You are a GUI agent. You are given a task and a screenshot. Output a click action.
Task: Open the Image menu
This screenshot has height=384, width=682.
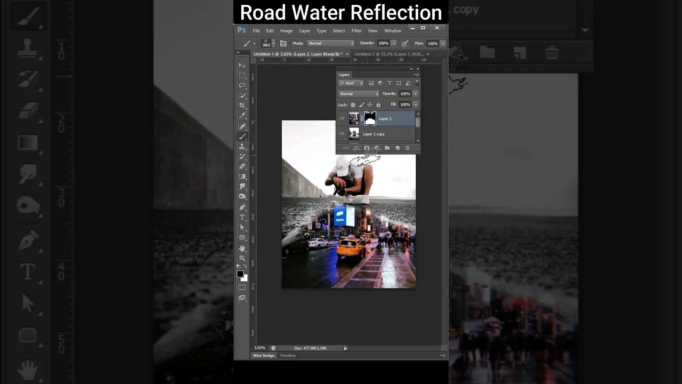coord(287,30)
